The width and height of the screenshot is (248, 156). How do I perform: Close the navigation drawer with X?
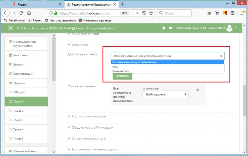tap(10, 28)
